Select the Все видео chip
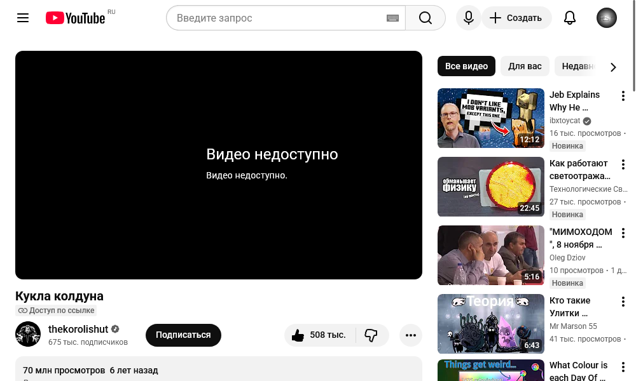Viewport: 636px width, 381px height. (466, 66)
